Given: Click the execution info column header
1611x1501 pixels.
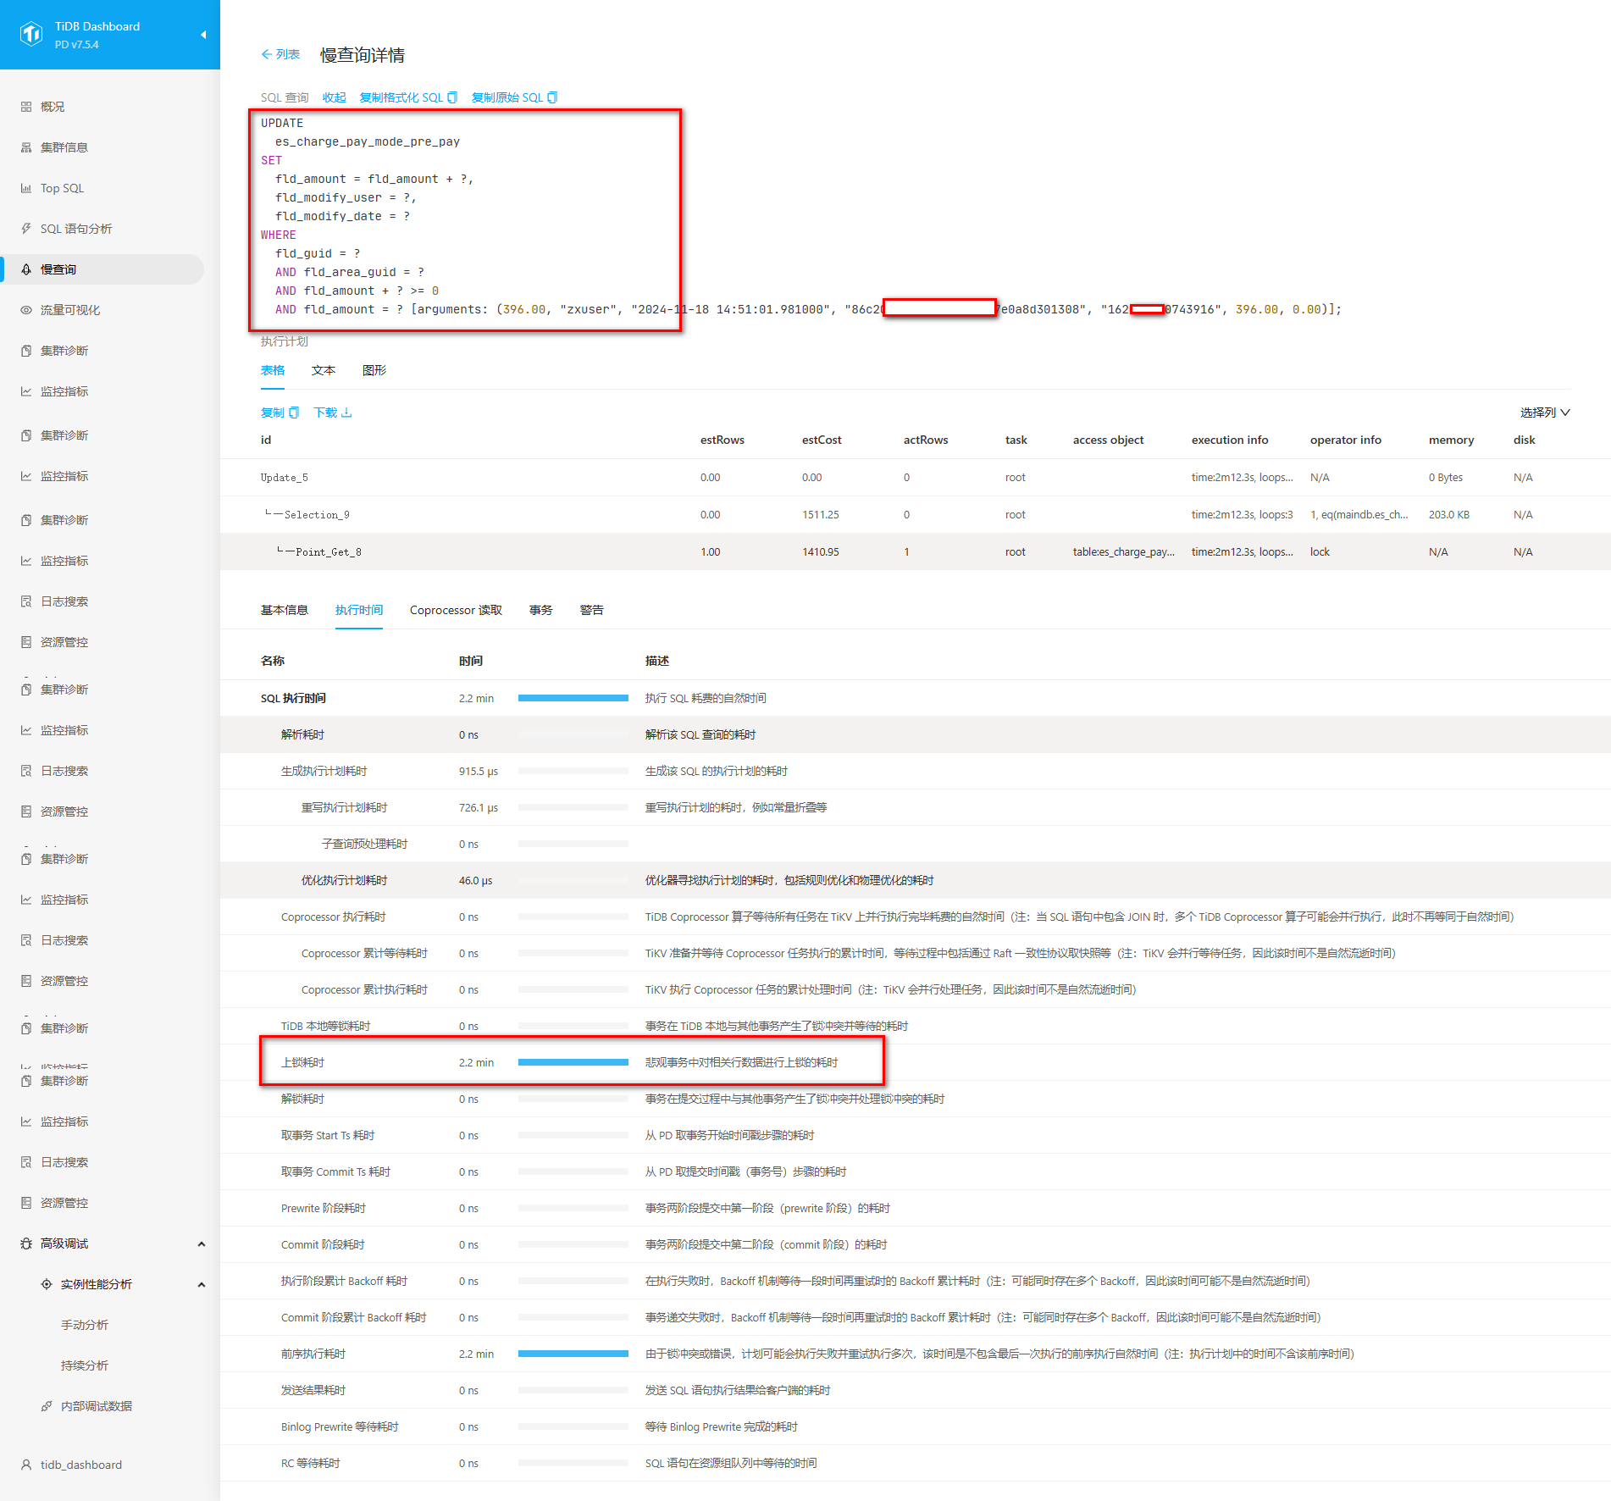Looking at the screenshot, I should click(1230, 440).
